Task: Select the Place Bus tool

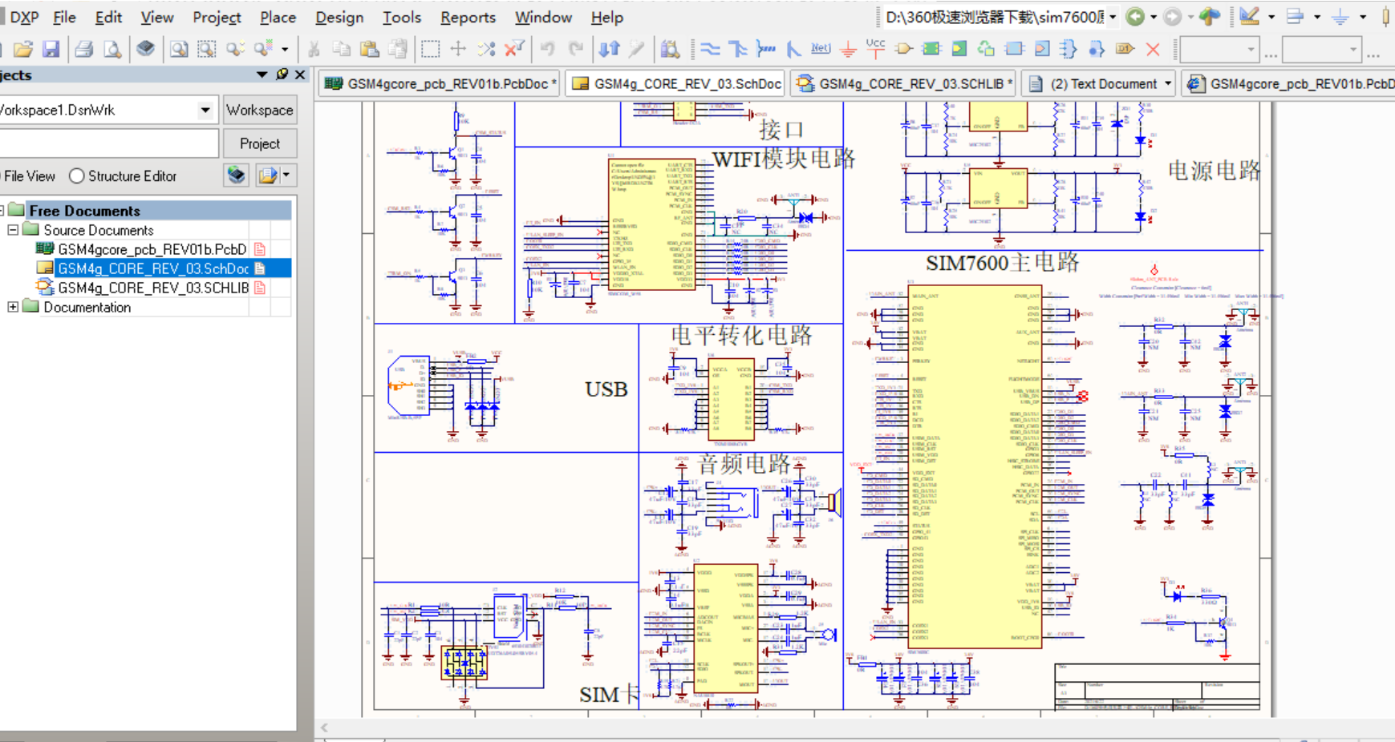Action: (x=738, y=50)
